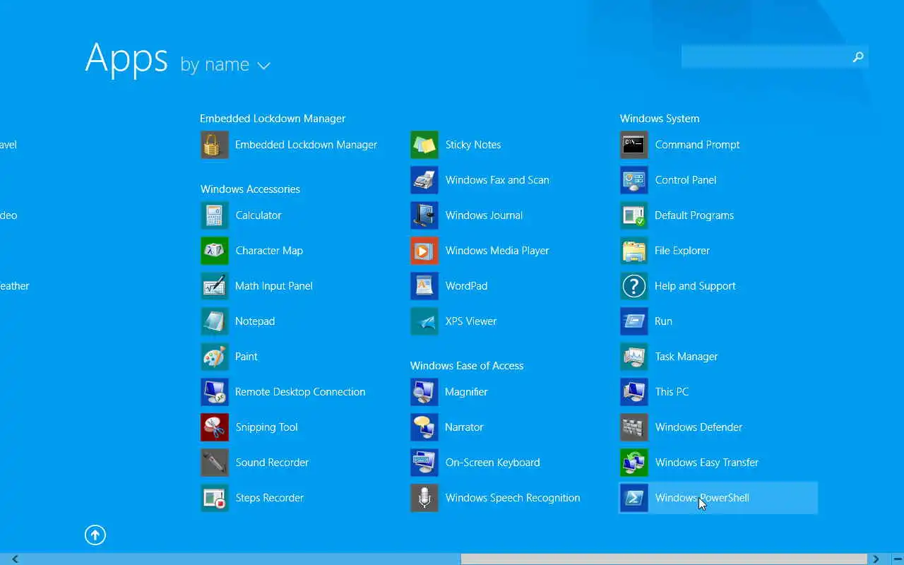This screenshot has width=904, height=565.
Task: Click the 'Windows Speech Recognition' label
Action: coord(513,498)
